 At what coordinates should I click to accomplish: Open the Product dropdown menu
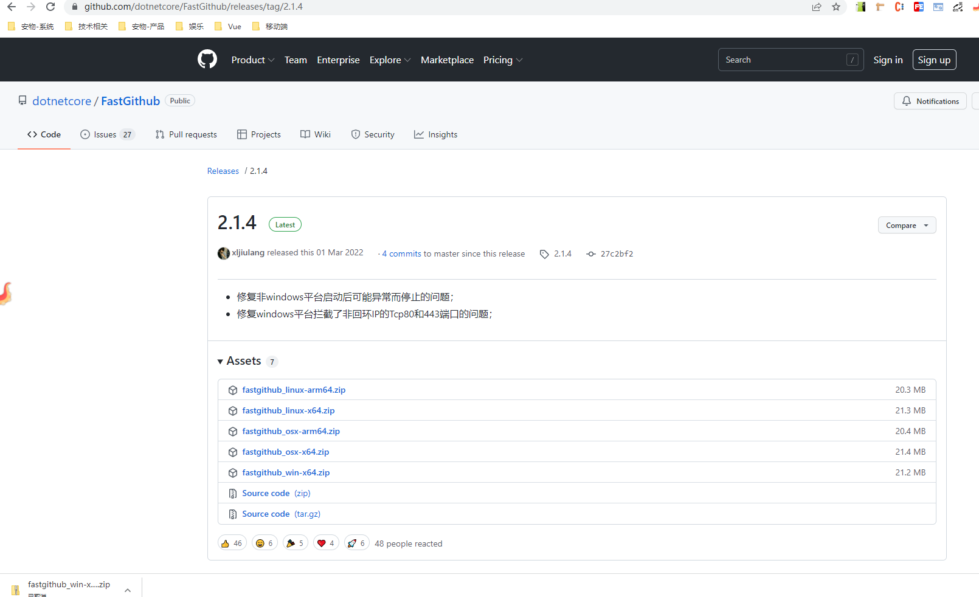[253, 60]
